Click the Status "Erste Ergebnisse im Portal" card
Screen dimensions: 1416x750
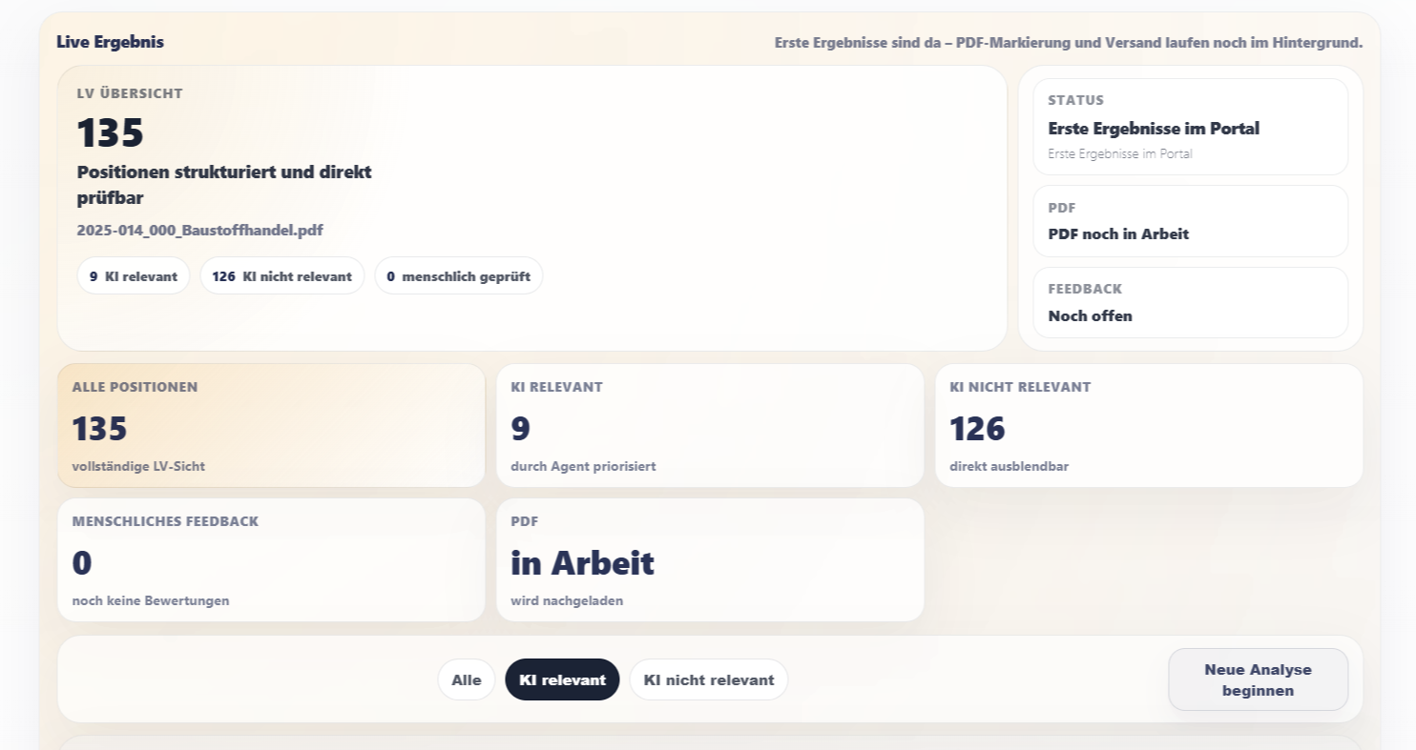(x=1190, y=128)
